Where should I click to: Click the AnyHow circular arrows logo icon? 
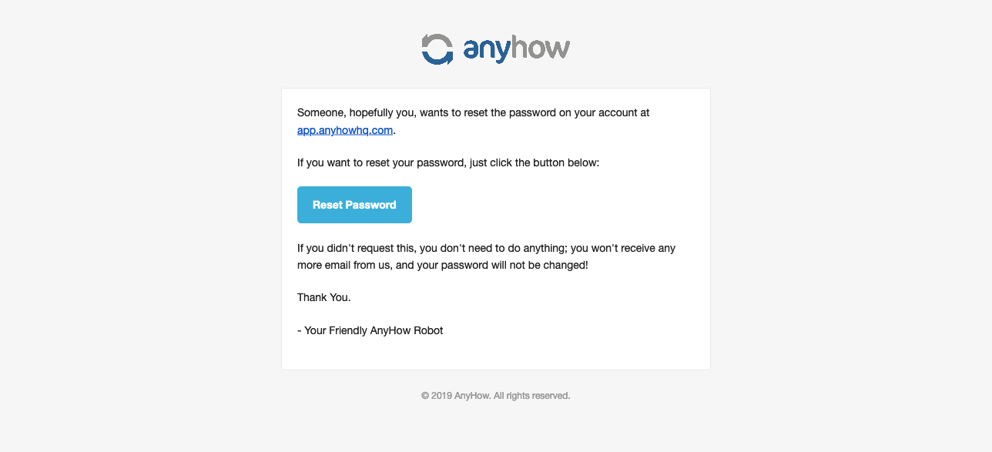(x=437, y=49)
